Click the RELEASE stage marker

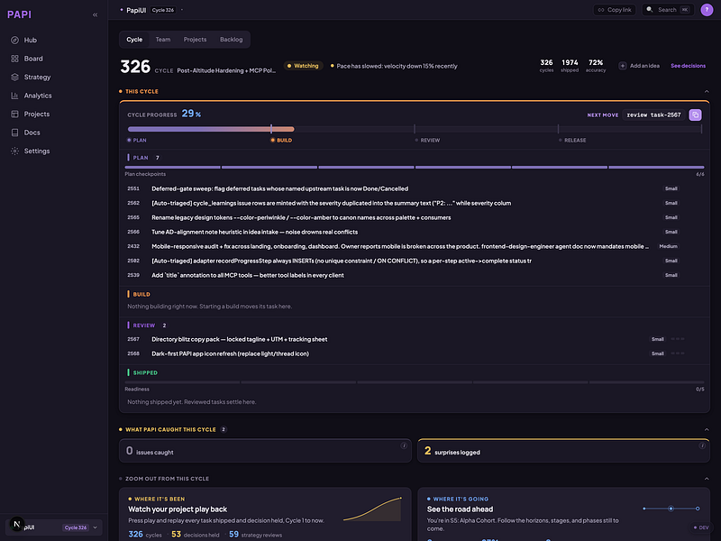pos(572,141)
